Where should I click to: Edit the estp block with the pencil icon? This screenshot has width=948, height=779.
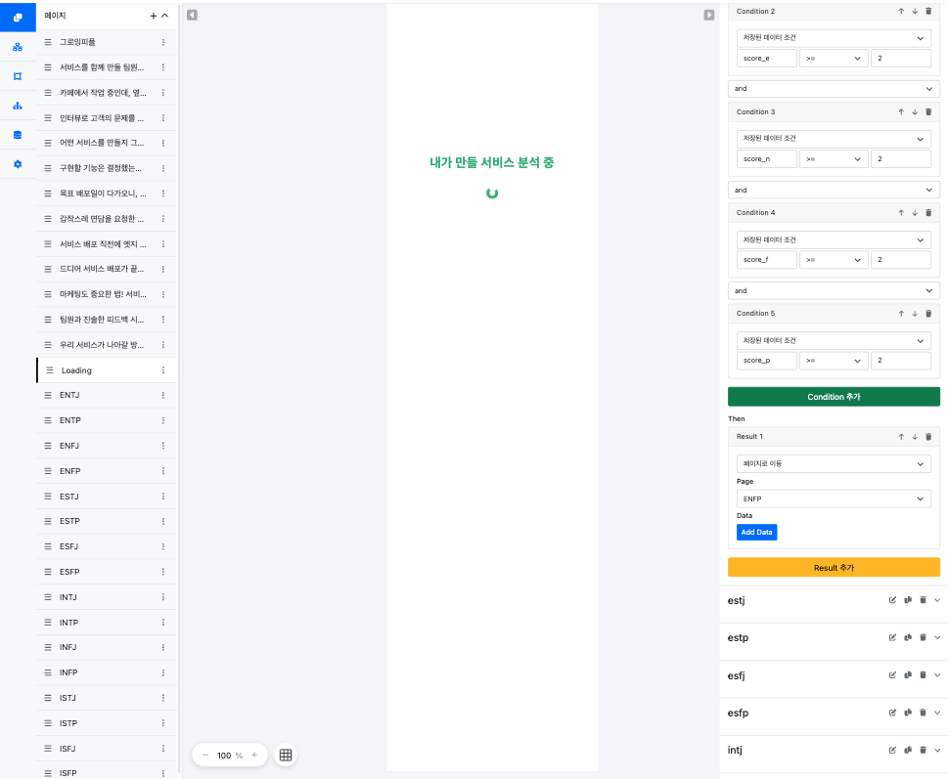[891, 637]
